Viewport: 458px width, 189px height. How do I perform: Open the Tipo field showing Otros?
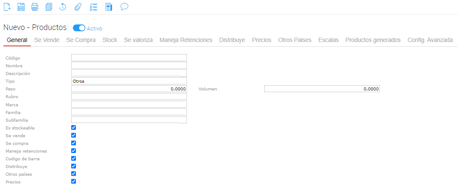tap(129, 81)
